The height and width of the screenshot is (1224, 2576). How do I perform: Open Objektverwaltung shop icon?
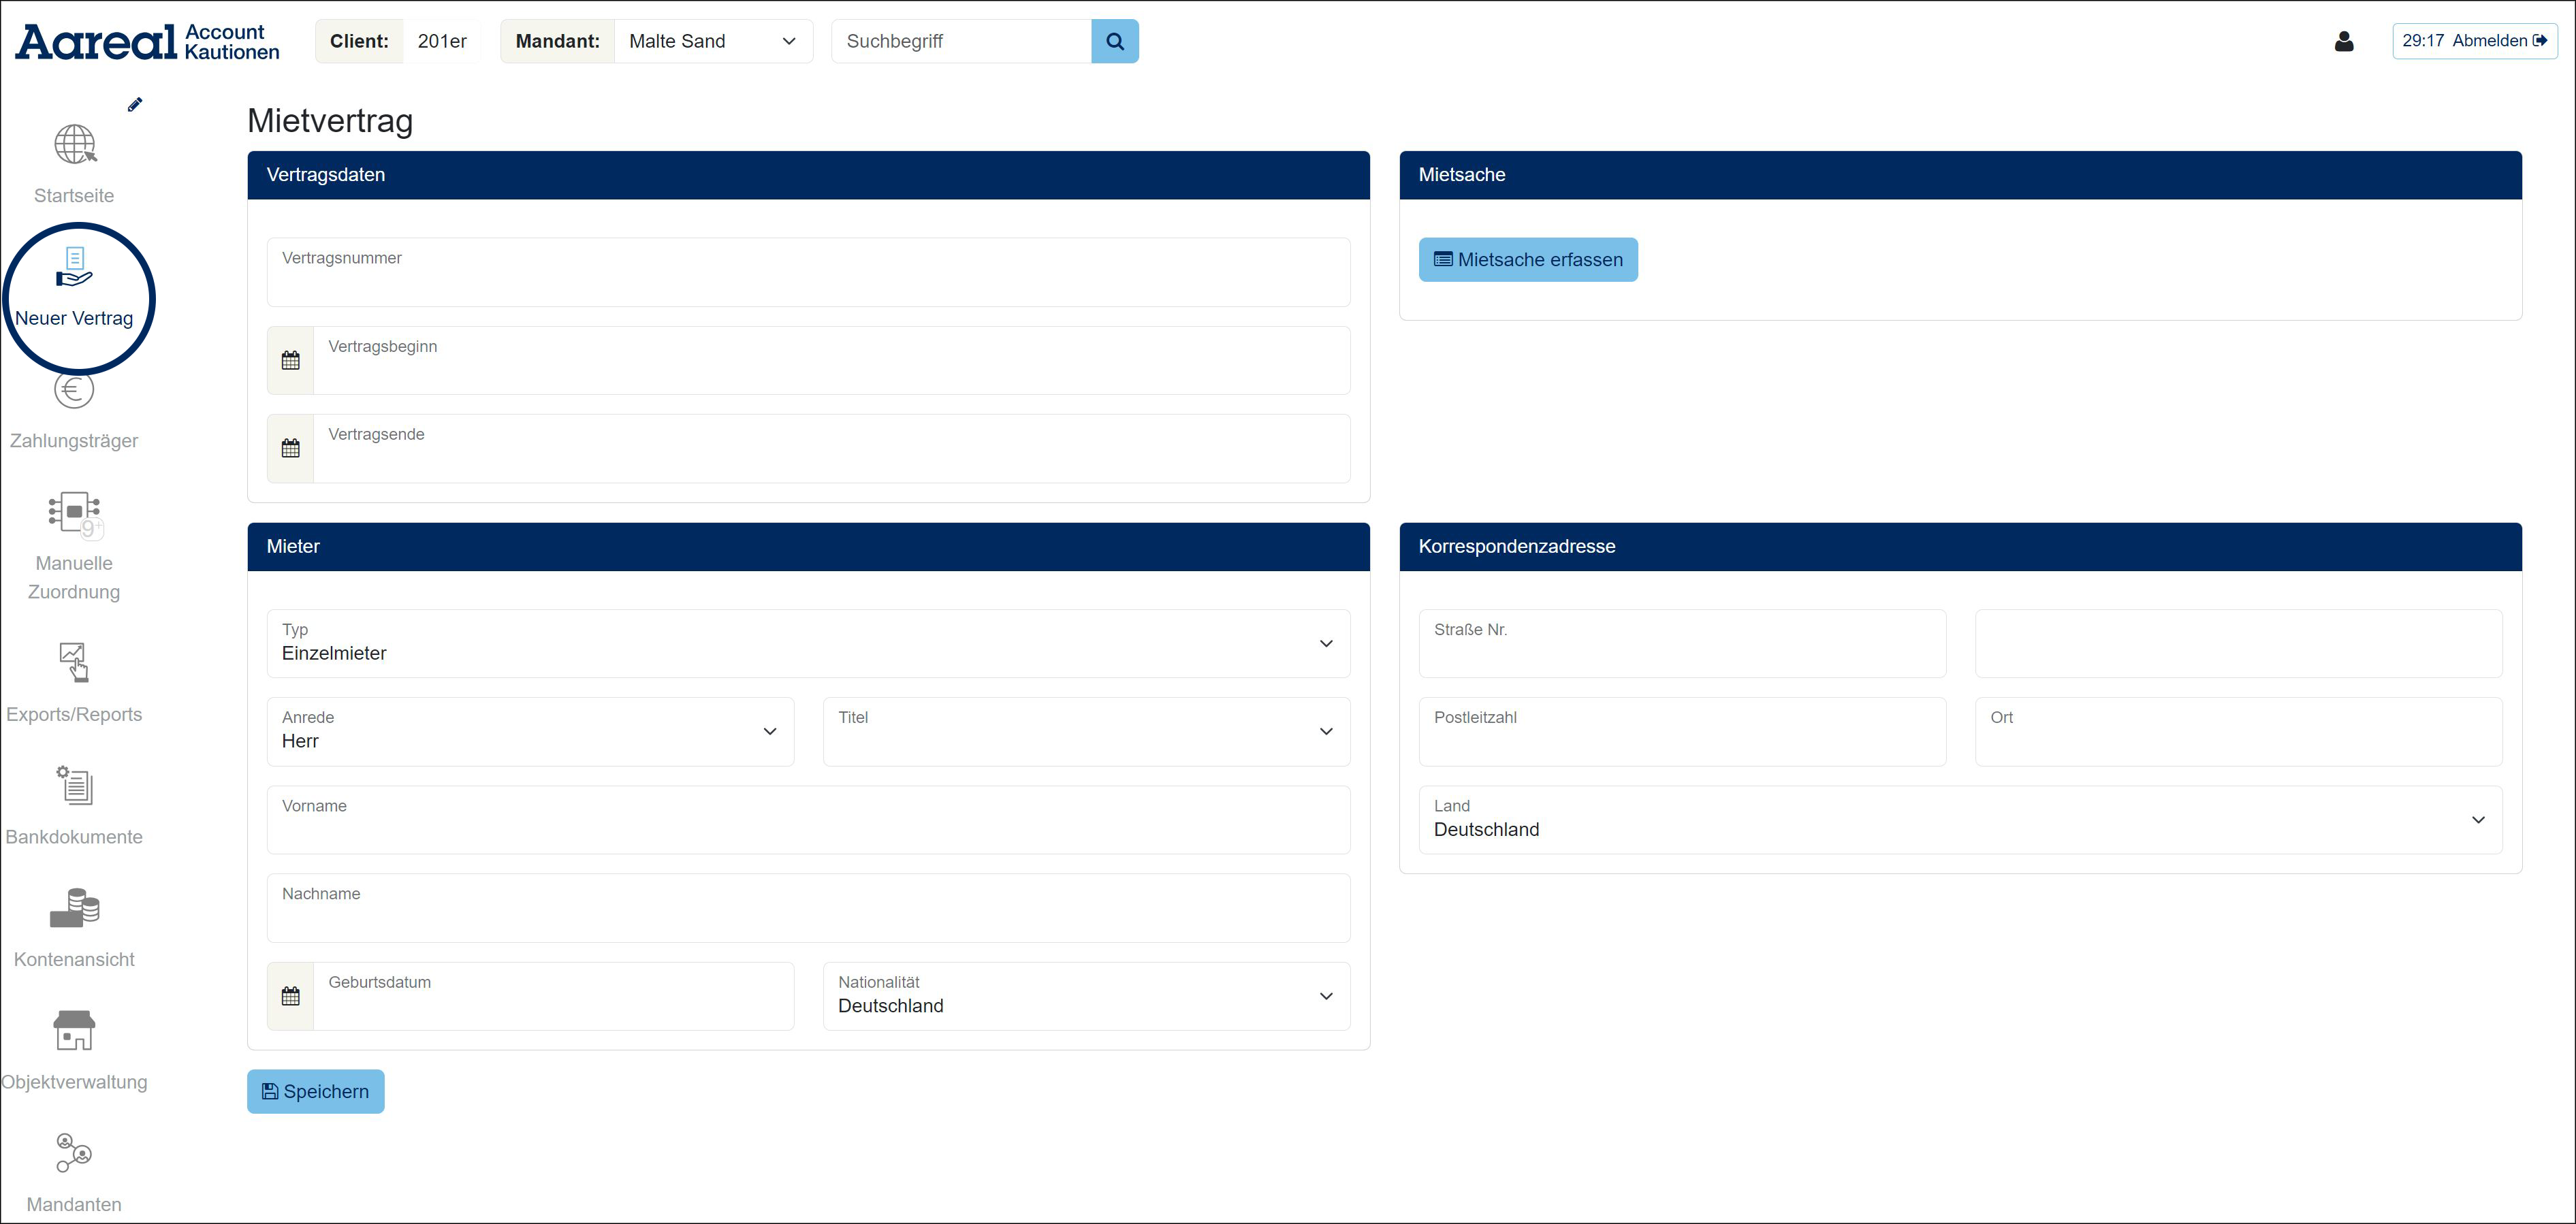point(74,1030)
